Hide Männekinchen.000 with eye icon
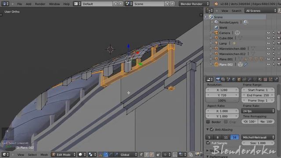The height and width of the screenshot is (158, 281). pyautogui.click(x=268, y=49)
